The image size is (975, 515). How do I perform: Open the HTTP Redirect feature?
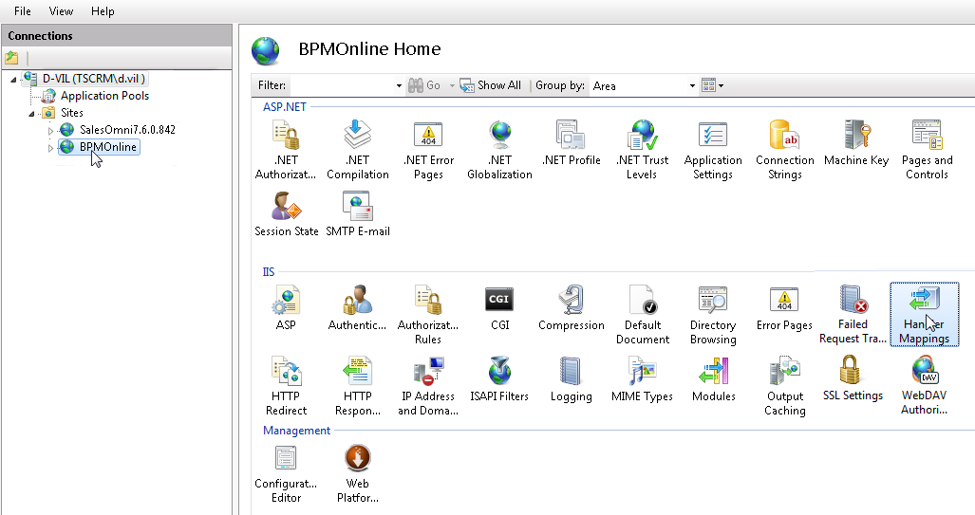pos(286,386)
